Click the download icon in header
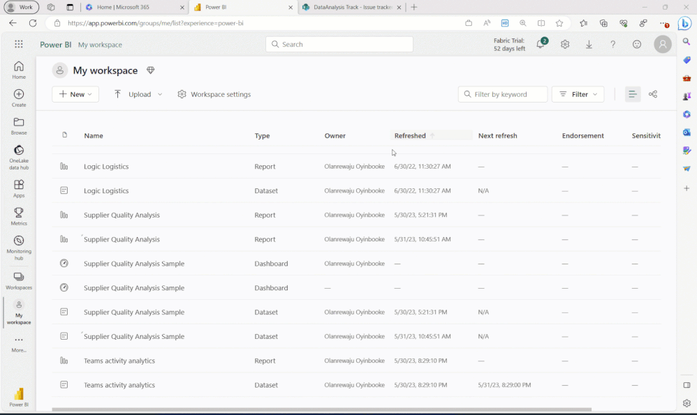The width and height of the screenshot is (697, 415). 589,44
